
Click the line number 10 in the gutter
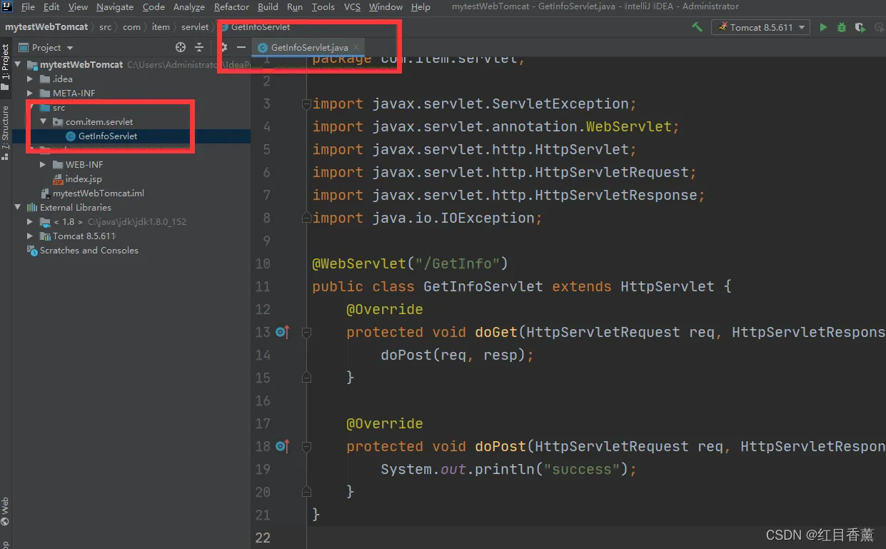(x=263, y=263)
